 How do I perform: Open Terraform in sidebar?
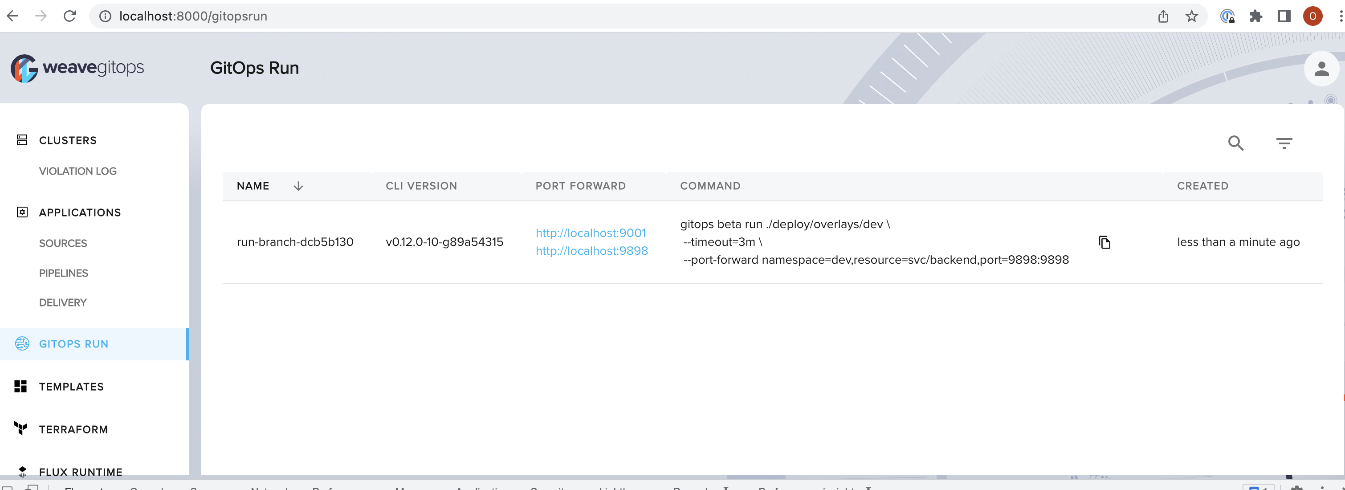pos(73,429)
